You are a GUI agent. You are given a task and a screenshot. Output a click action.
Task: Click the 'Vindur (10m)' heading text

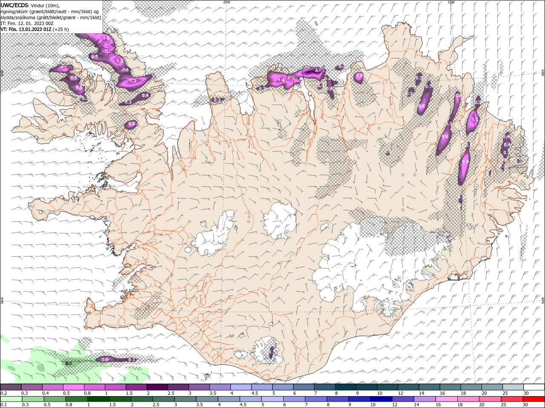pos(46,5)
